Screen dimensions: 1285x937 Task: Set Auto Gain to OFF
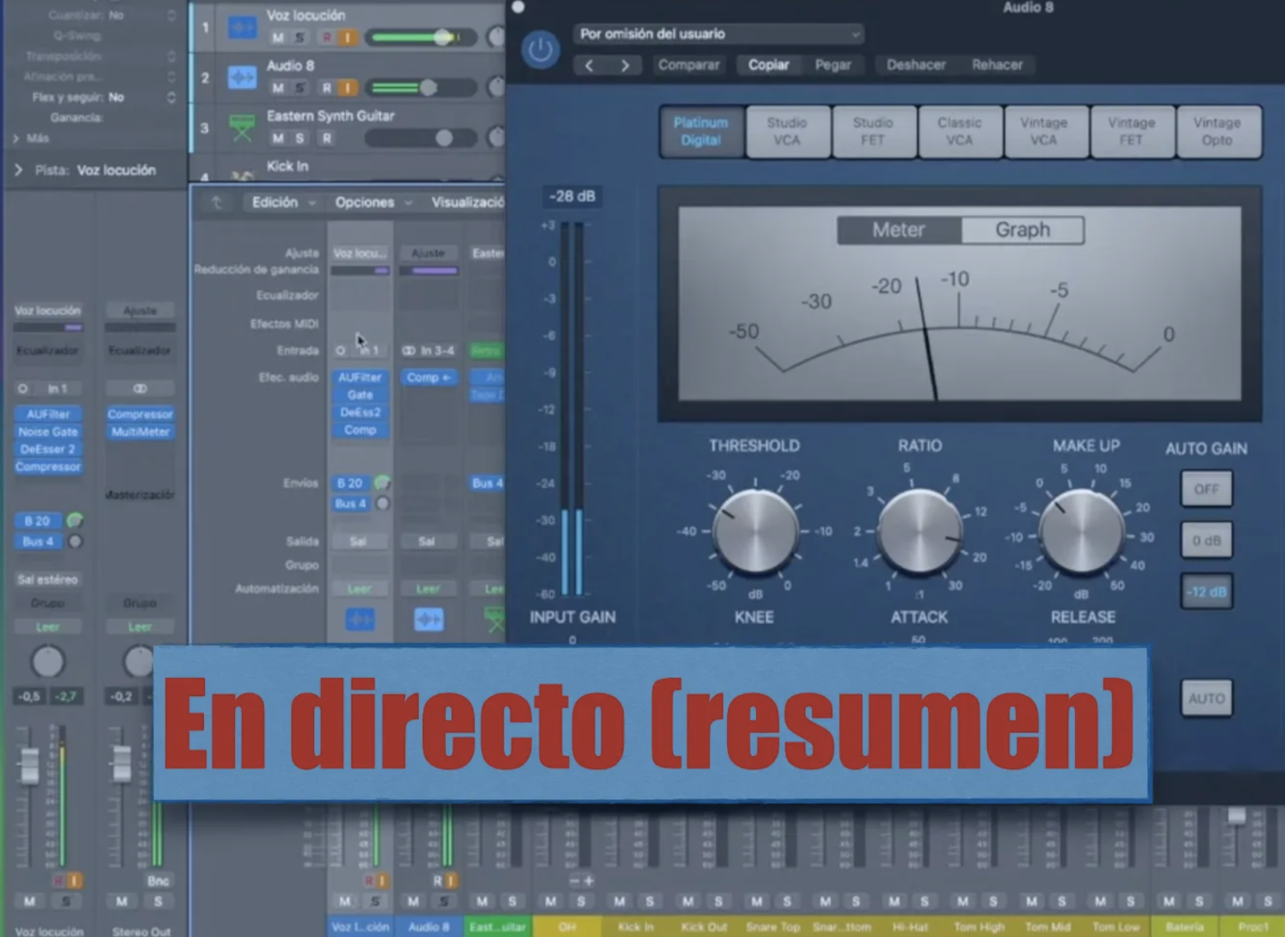(x=1206, y=489)
